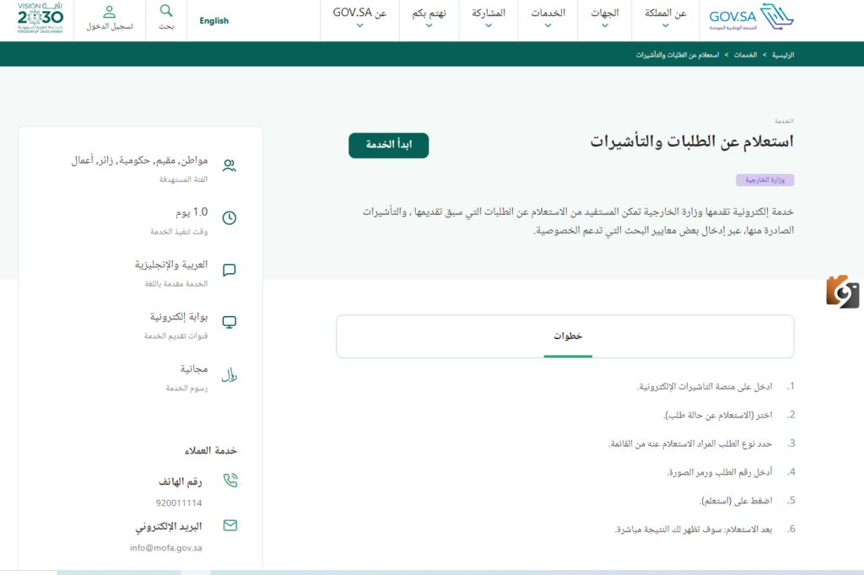Click the GOV.SA logo
The height and width of the screenshot is (575, 864).
tap(751, 17)
